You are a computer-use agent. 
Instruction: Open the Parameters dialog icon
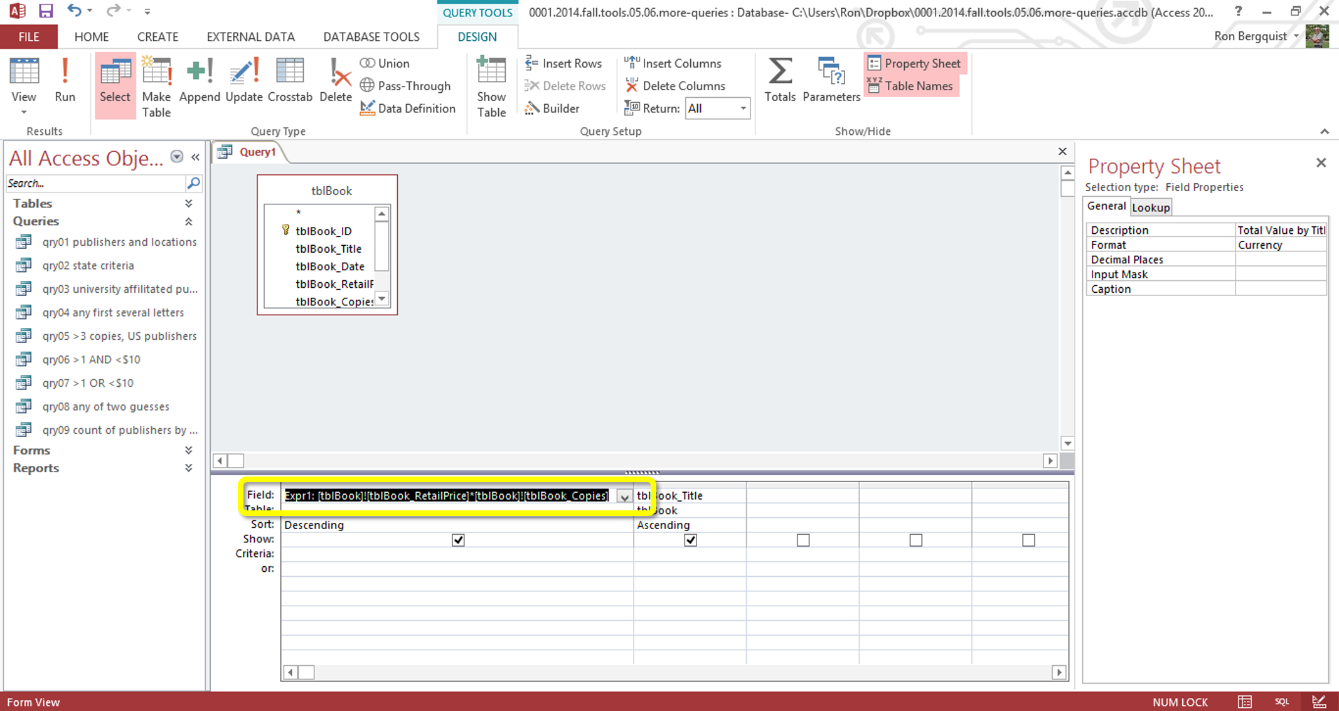click(x=831, y=80)
